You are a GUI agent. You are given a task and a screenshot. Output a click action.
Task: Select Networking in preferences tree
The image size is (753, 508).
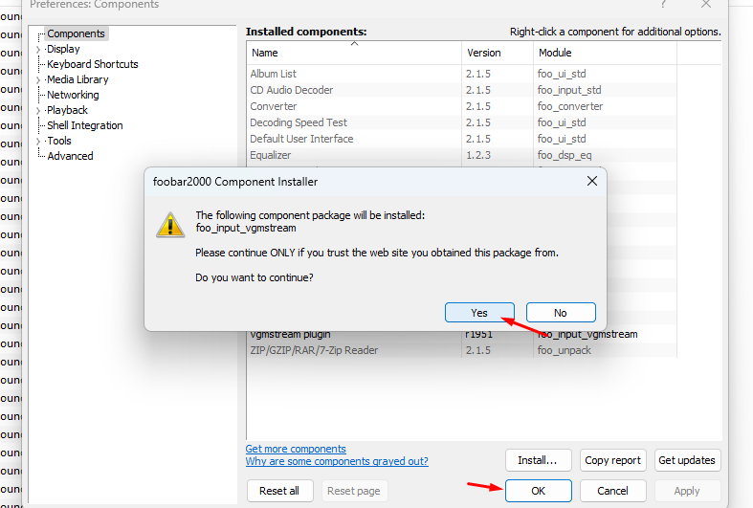click(73, 95)
